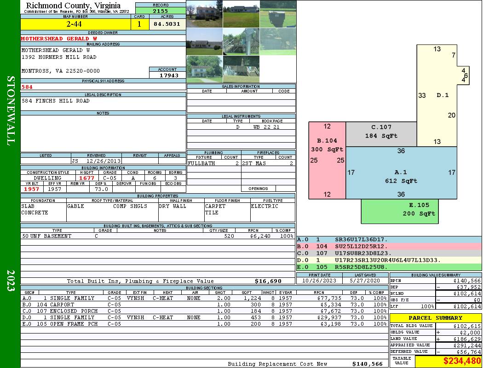Viewport: 483px width, 368px height.
Task: Click the physical 911 address 584
Action: point(27,87)
